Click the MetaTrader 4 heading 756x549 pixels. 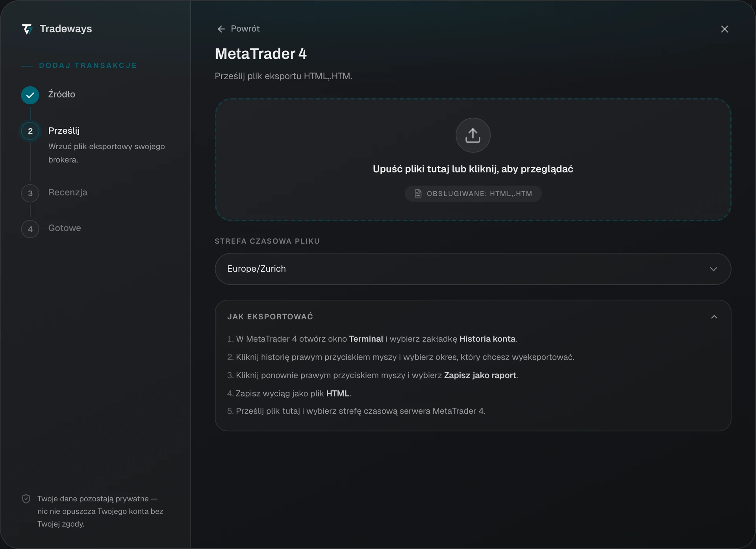(261, 54)
